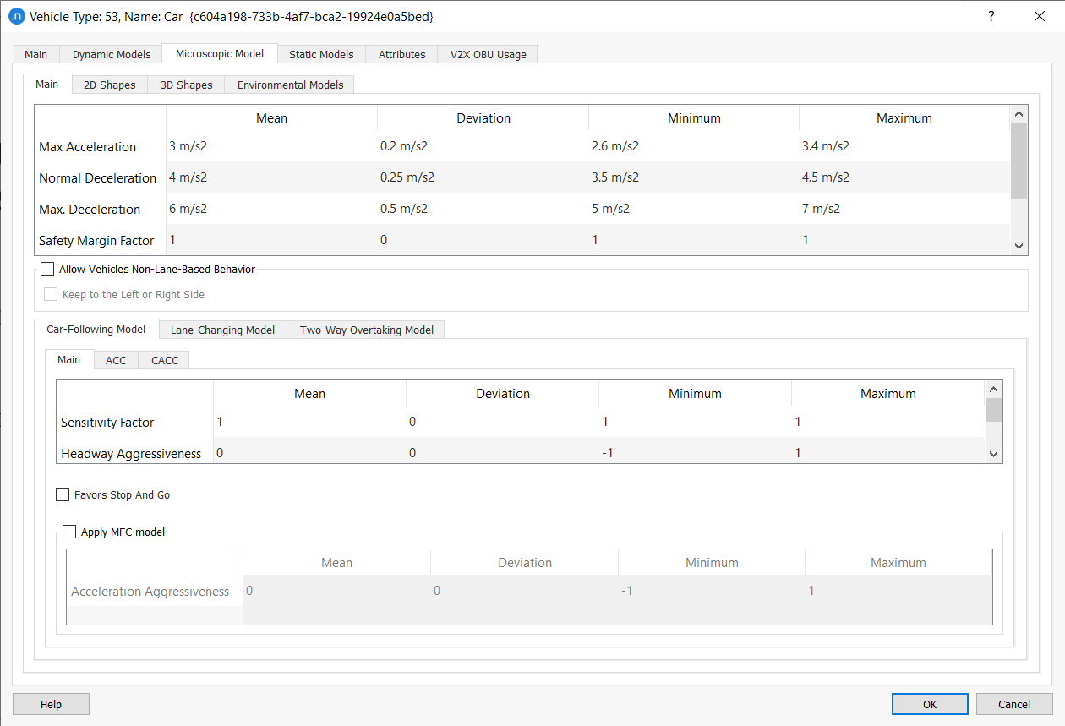This screenshot has height=726, width=1065.
Task: Click the Help button
Action: coord(50,703)
